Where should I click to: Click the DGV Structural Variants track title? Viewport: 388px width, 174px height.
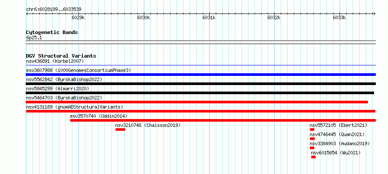61,56
